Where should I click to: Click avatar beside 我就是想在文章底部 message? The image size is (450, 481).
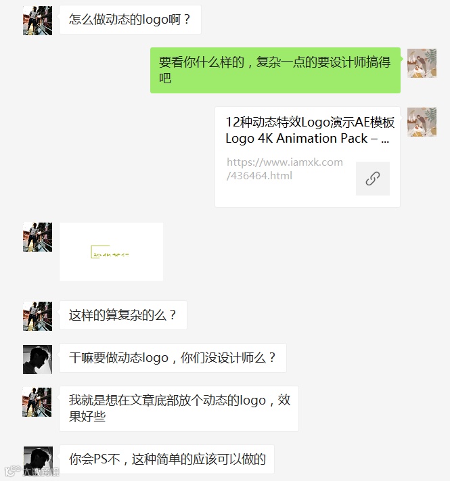coord(37,402)
